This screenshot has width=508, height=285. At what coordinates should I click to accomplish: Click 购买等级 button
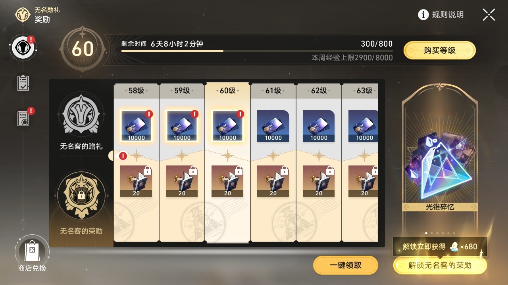click(x=439, y=50)
